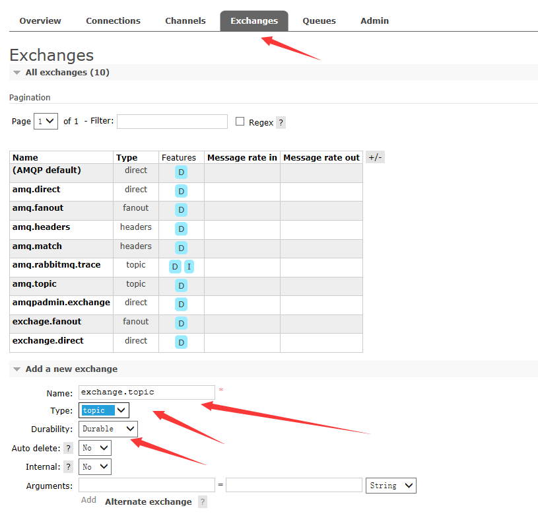This screenshot has width=538, height=514.
Task: Switch to the Connections tab
Action: tap(114, 21)
